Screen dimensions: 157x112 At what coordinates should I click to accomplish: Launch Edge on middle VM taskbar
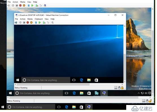[x=74, y=93]
